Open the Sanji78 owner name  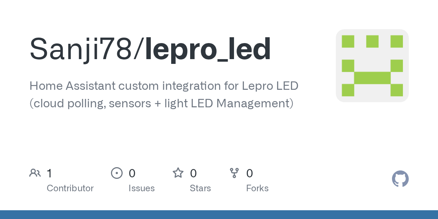coord(80,49)
